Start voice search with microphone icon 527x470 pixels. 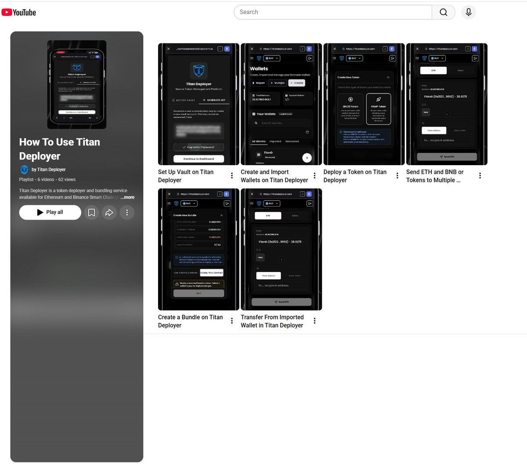(x=469, y=12)
